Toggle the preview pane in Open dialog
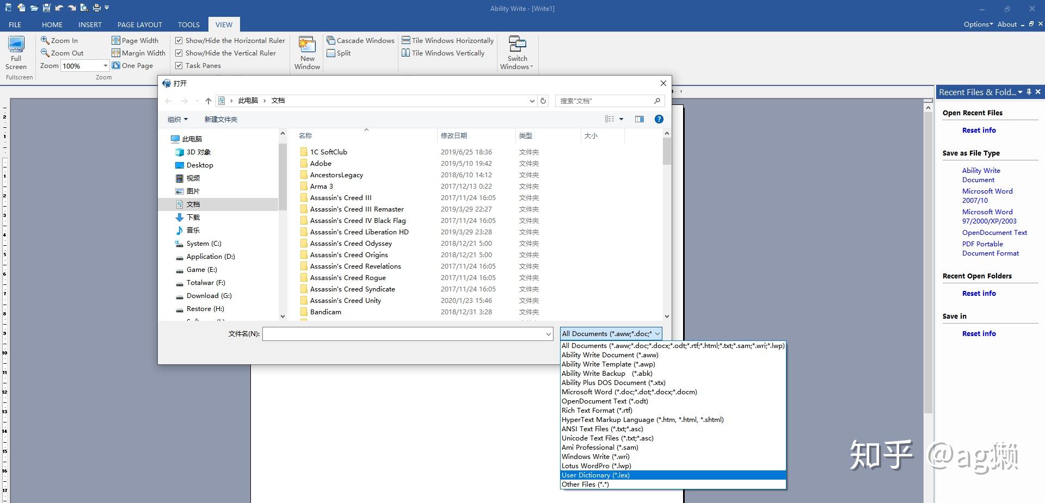The image size is (1045, 503). coord(640,119)
